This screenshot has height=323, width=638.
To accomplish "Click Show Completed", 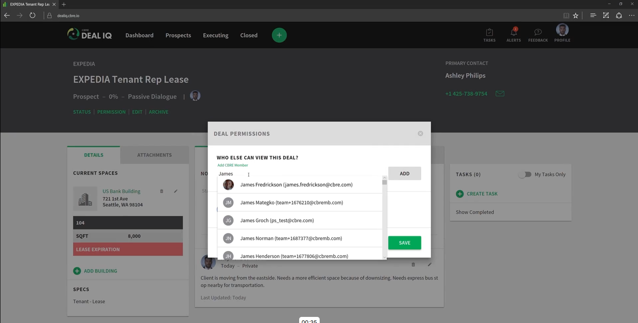I will 475,212.
